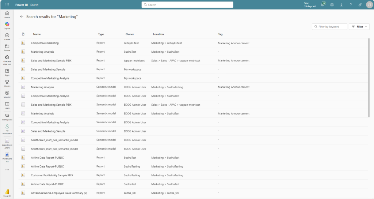The height and width of the screenshot is (199, 374).
Task: Open Sales and Marketing Sample PBIX report
Action: (x=51, y=61)
